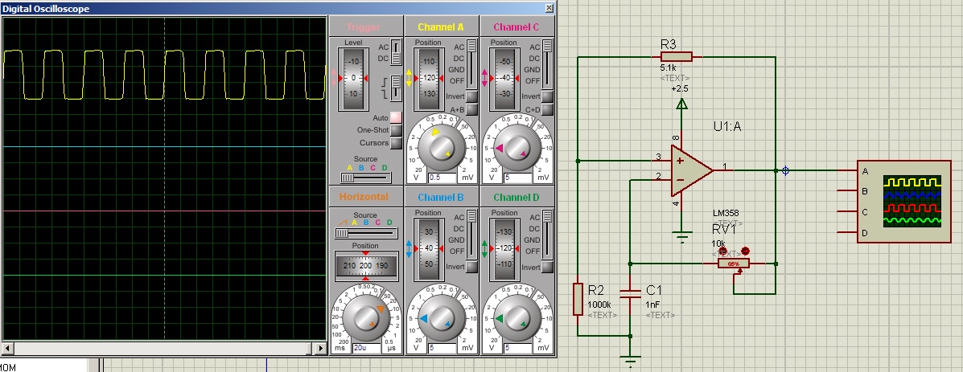Edit the Channel C volts/div value field
This screenshot has width=963, height=372.
click(x=518, y=178)
